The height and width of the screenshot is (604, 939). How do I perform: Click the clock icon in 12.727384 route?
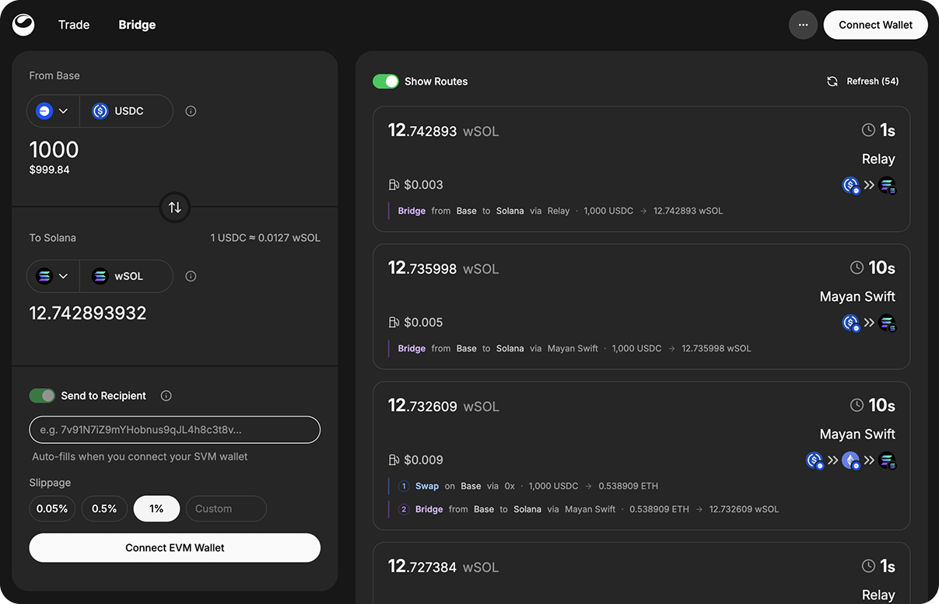point(869,566)
